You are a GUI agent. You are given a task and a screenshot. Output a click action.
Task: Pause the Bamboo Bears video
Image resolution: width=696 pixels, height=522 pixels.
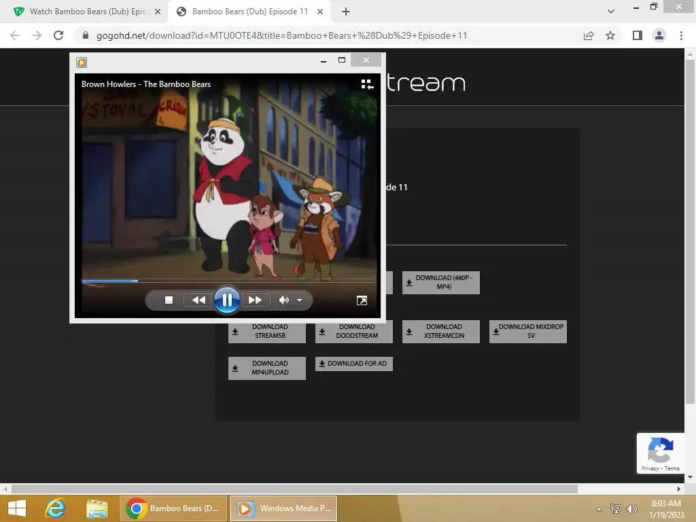point(227,300)
